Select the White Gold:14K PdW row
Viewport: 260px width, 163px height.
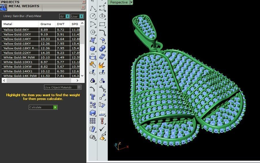click(x=41, y=76)
